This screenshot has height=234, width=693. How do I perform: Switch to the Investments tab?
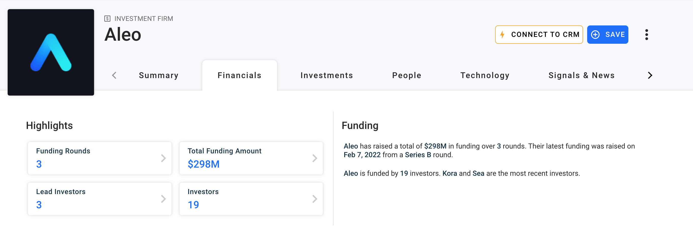point(327,75)
